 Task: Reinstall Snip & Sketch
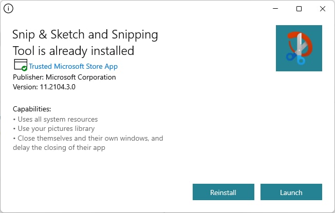(x=224, y=192)
